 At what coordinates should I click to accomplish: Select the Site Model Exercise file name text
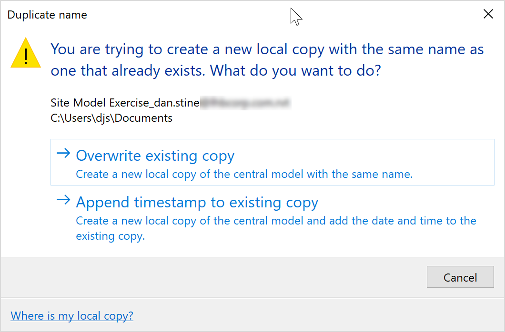(126, 102)
